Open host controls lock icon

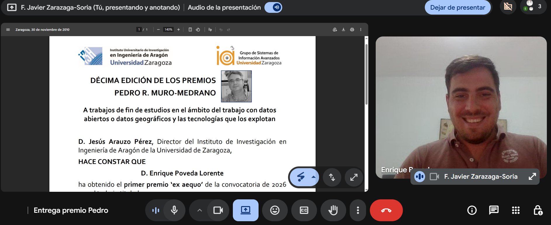(x=538, y=210)
